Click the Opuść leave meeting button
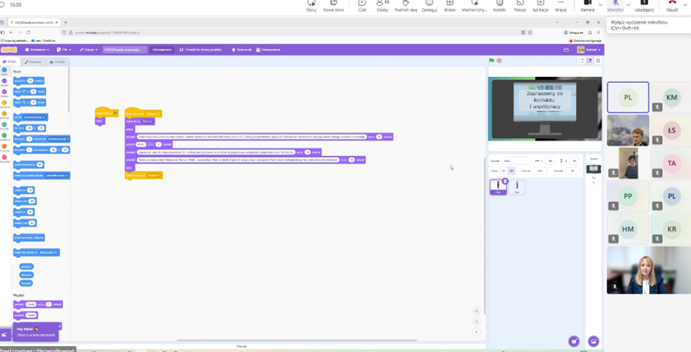This screenshot has width=691, height=352. (x=672, y=4)
